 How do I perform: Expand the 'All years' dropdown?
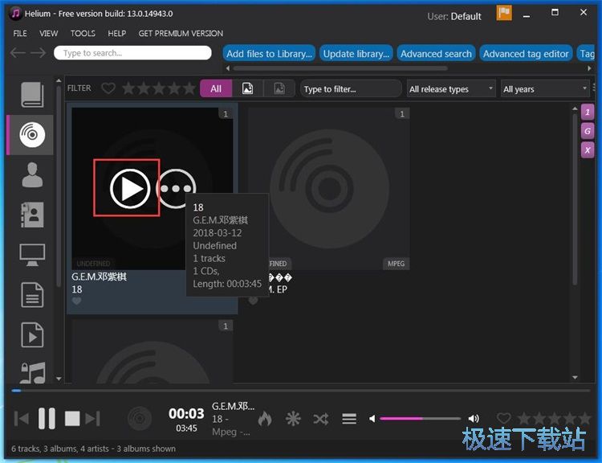tap(544, 88)
